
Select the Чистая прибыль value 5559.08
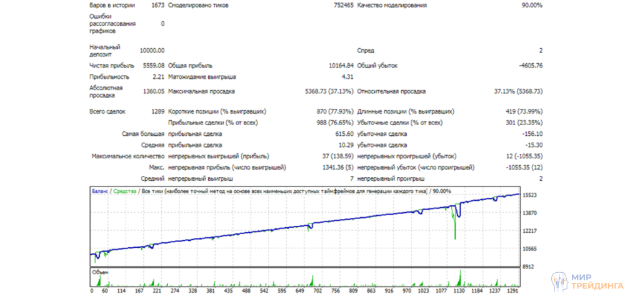click(153, 65)
